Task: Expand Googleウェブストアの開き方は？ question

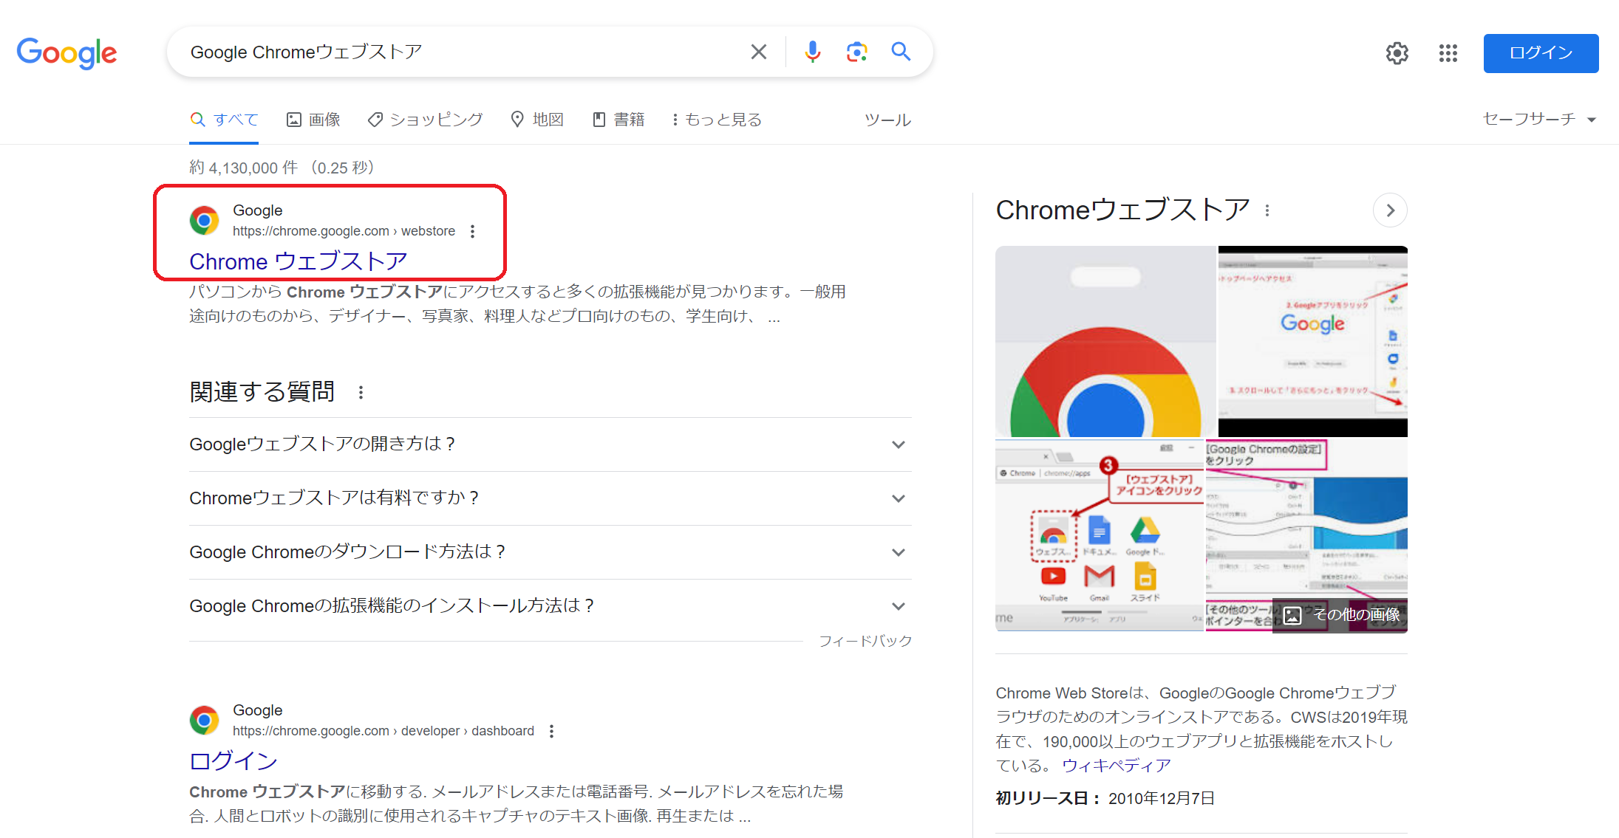Action: tap(550, 444)
